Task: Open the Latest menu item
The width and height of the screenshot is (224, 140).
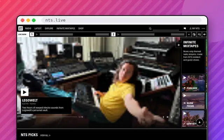Action: click(38, 28)
